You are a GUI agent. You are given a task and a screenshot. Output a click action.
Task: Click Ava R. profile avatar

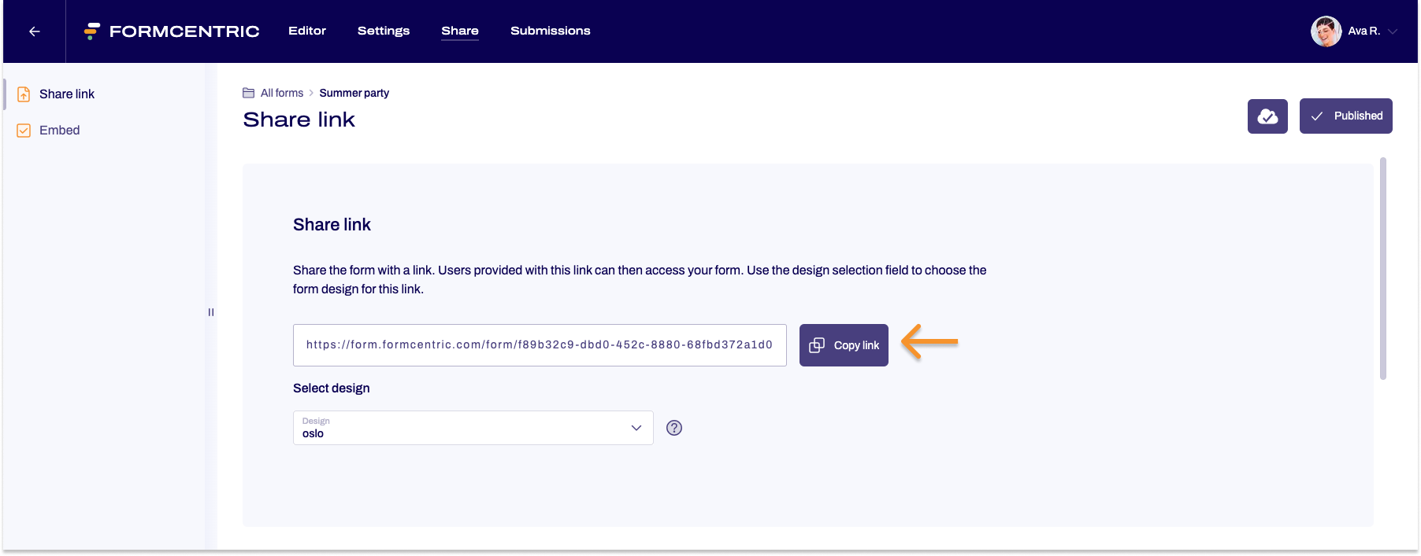click(1326, 31)
